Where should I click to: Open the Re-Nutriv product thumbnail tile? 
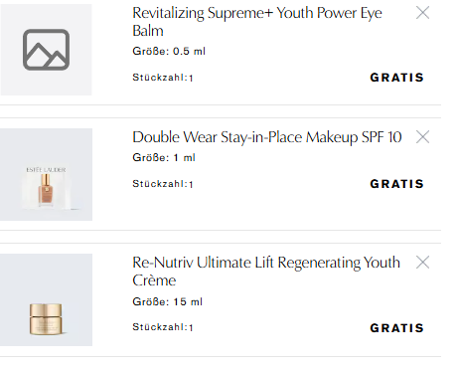[x=46, y=300]
